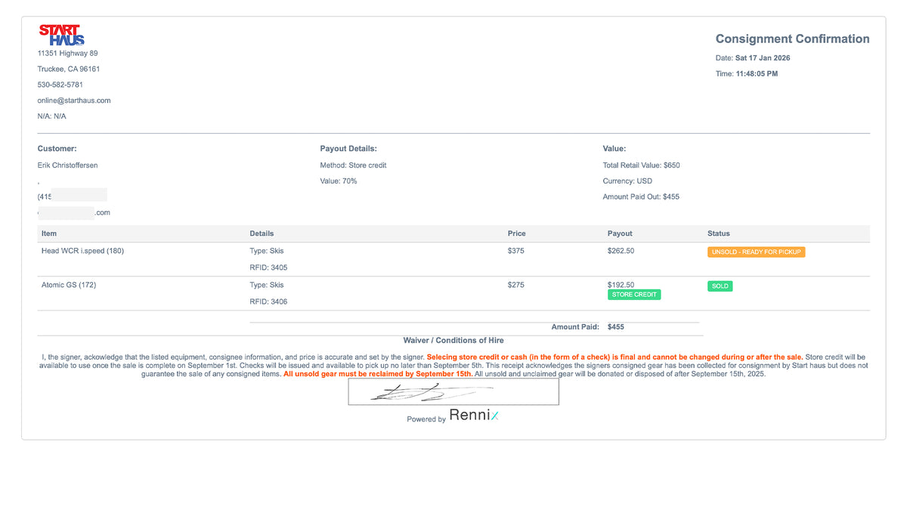Select the Atomic GS (172) item

(69, 285)
